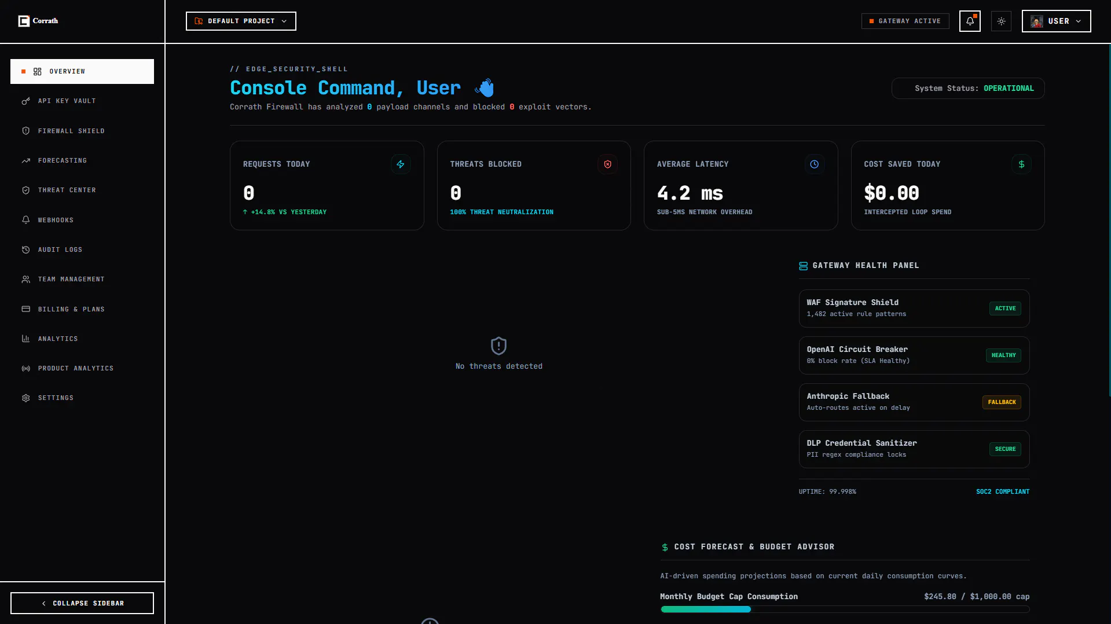The width and height of the screenshot is (1111, 624).
Task: Click "Auto-routes active on delay" text
Action: 858,408
